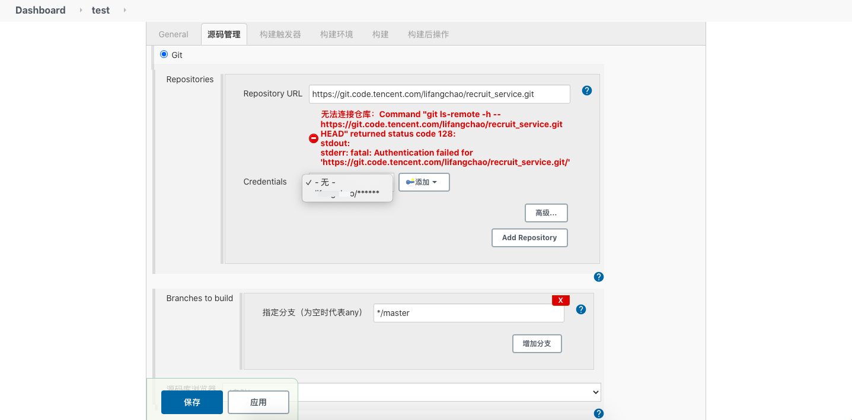Click breadcrumb arrow after test
The image size is (852, 420).
(125, 10)
